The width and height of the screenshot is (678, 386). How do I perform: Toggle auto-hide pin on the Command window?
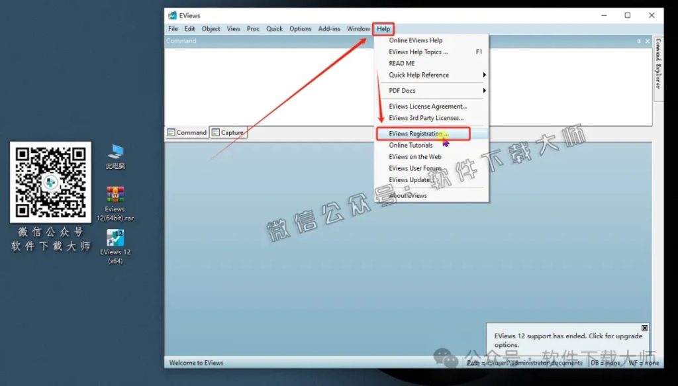(x=638, y=40)
